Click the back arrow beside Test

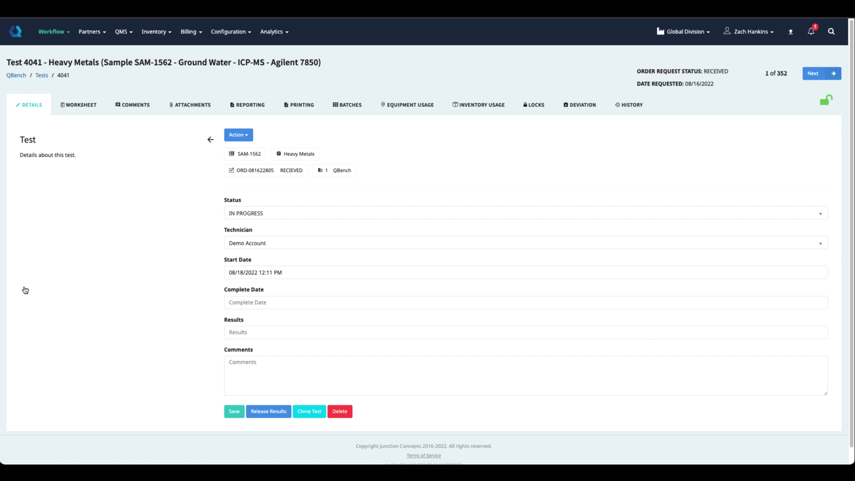tap(211, 140)
